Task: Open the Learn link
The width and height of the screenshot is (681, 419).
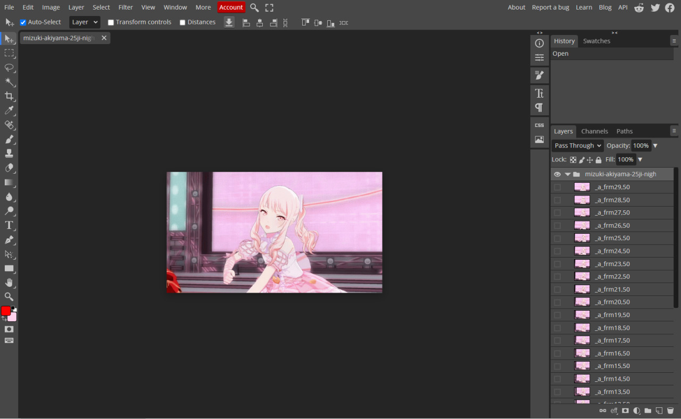Action: [x=584, y=7]
